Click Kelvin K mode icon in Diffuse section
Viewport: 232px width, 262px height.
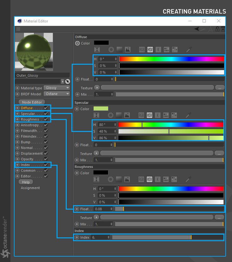point(158,50)
